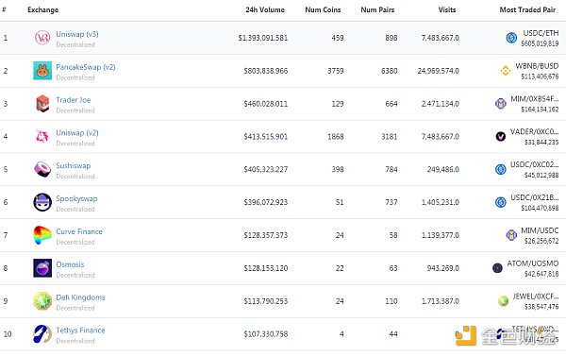The height and width of the screenshot is (356, 566).
Task: Click the USDC coin icon in Sushiswap row
Action: coord(500,169)
